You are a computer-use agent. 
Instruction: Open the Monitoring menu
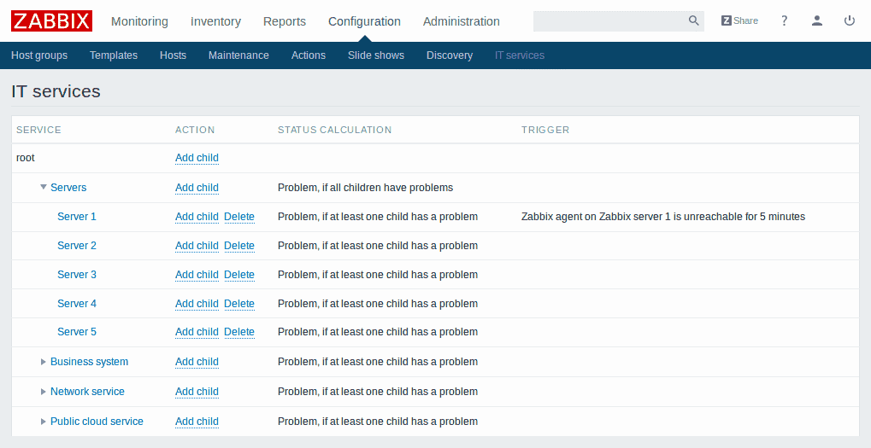(x=139, y=21)
